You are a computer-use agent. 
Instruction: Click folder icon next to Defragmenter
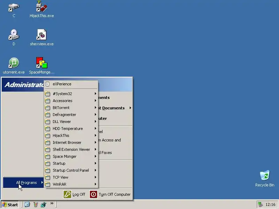[x=47, y=115]
